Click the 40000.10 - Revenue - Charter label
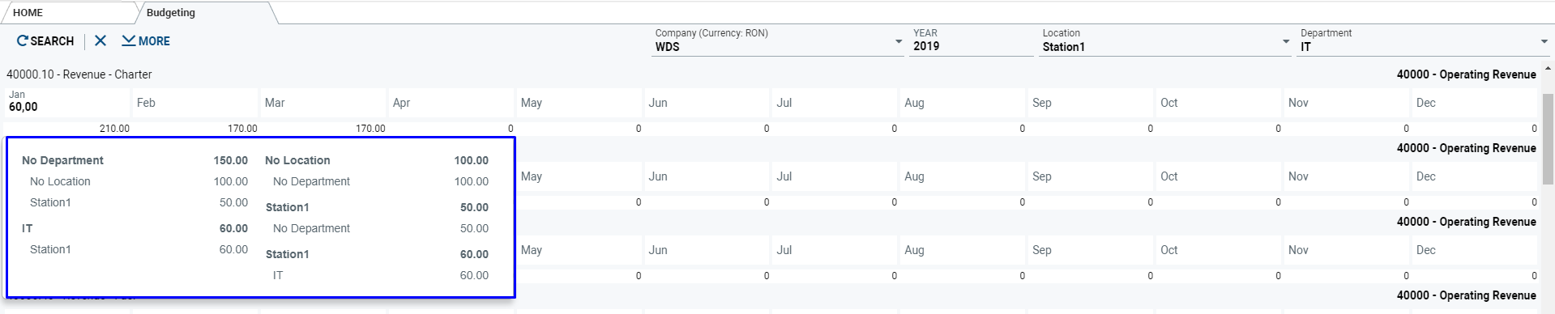 [79, 74]
